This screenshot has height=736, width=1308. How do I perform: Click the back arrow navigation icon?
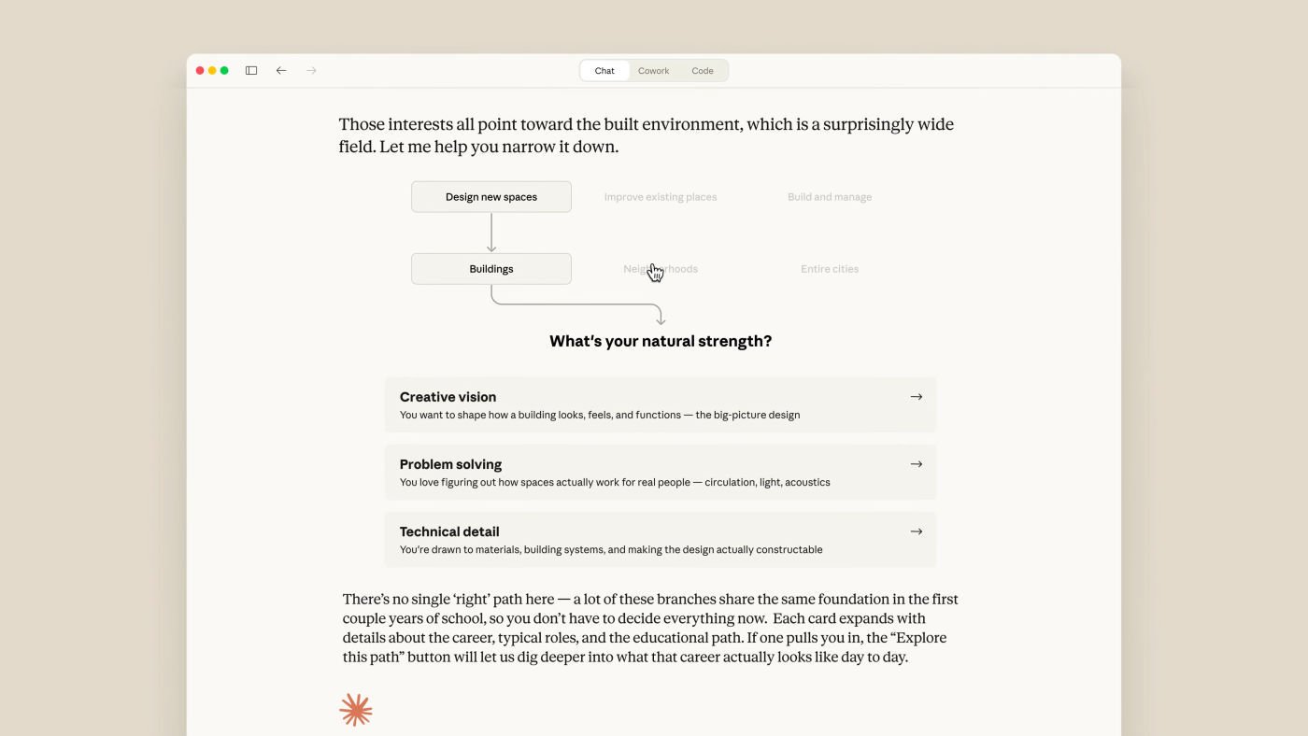281,71
